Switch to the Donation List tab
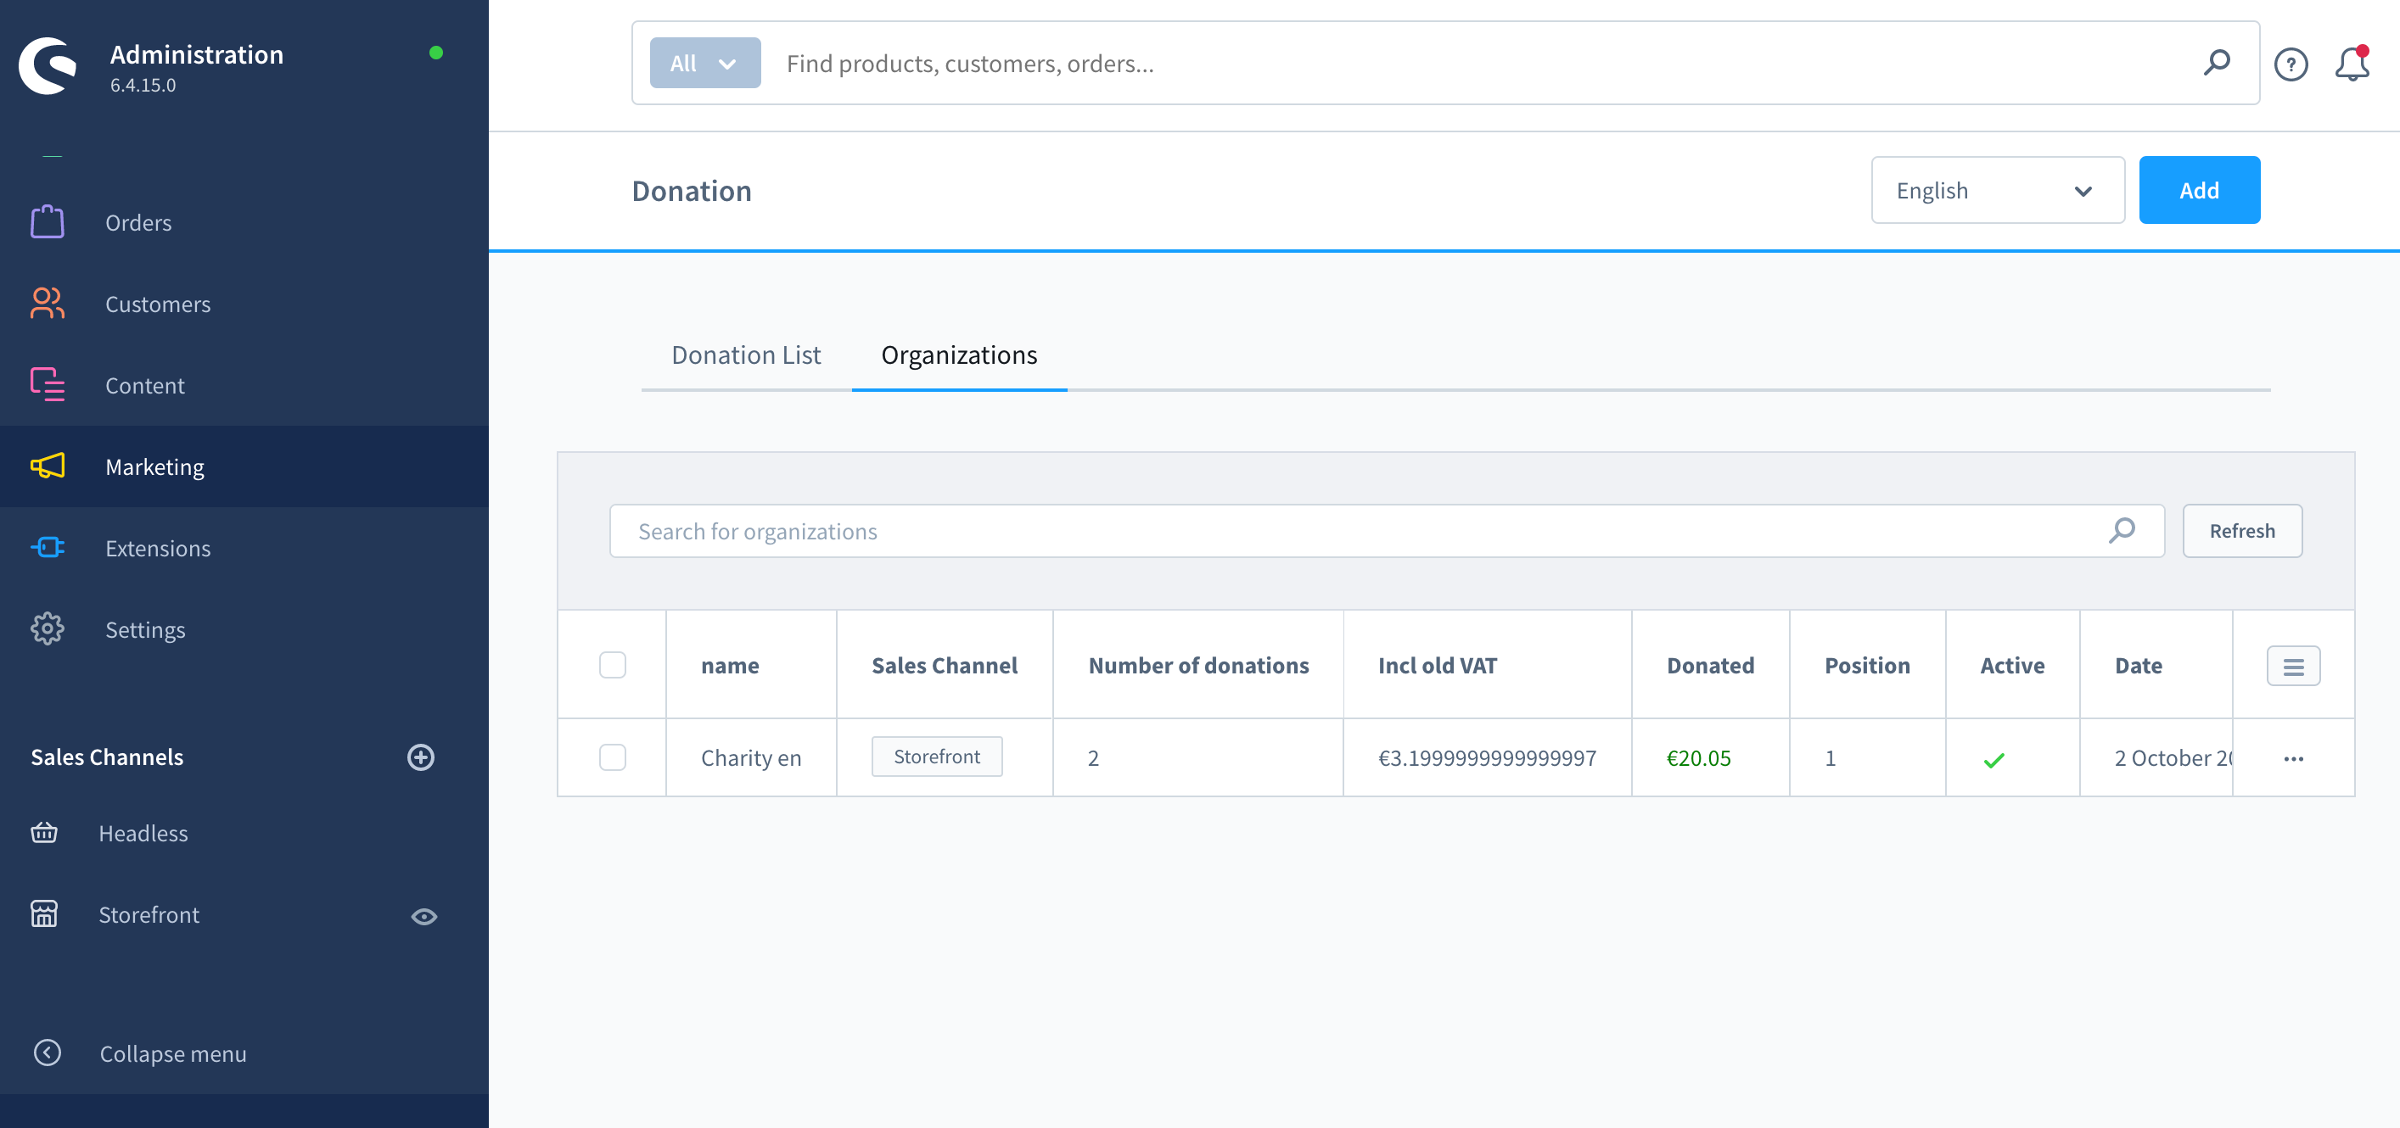 746,355
